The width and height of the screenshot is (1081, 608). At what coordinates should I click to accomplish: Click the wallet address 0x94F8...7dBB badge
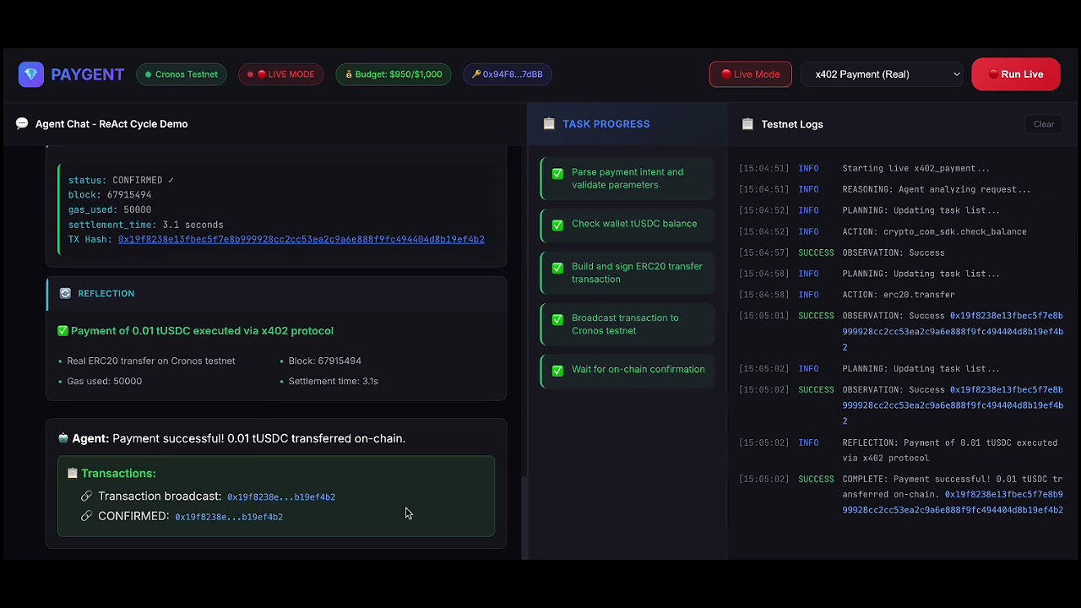508,74
